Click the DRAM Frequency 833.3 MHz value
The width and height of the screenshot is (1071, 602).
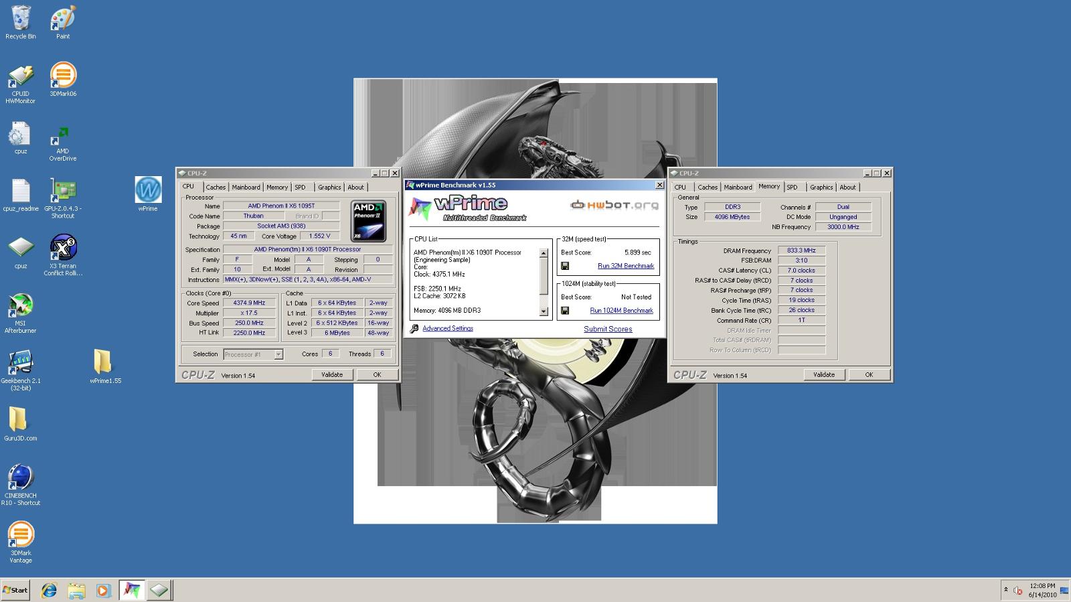pyautogui.click(x=802, y=250)
